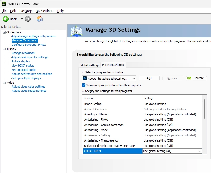Click Antialiasing - FXAA setting value (Off)
The height and width of the screenshot is (173, 211).
[158, 120]
